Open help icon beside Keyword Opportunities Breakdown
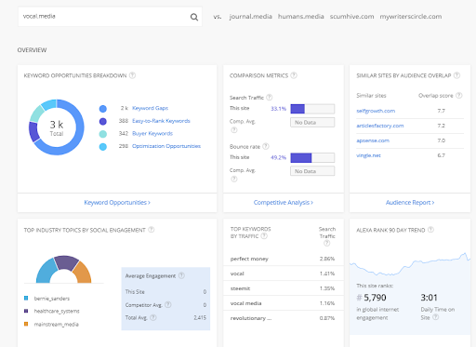The image size is (476, 347). [x=132, y=75]
